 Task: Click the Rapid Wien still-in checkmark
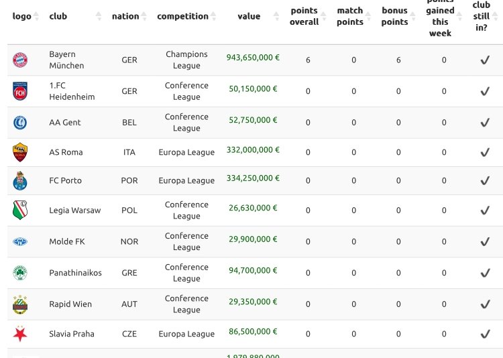click(x=485, y=304)
